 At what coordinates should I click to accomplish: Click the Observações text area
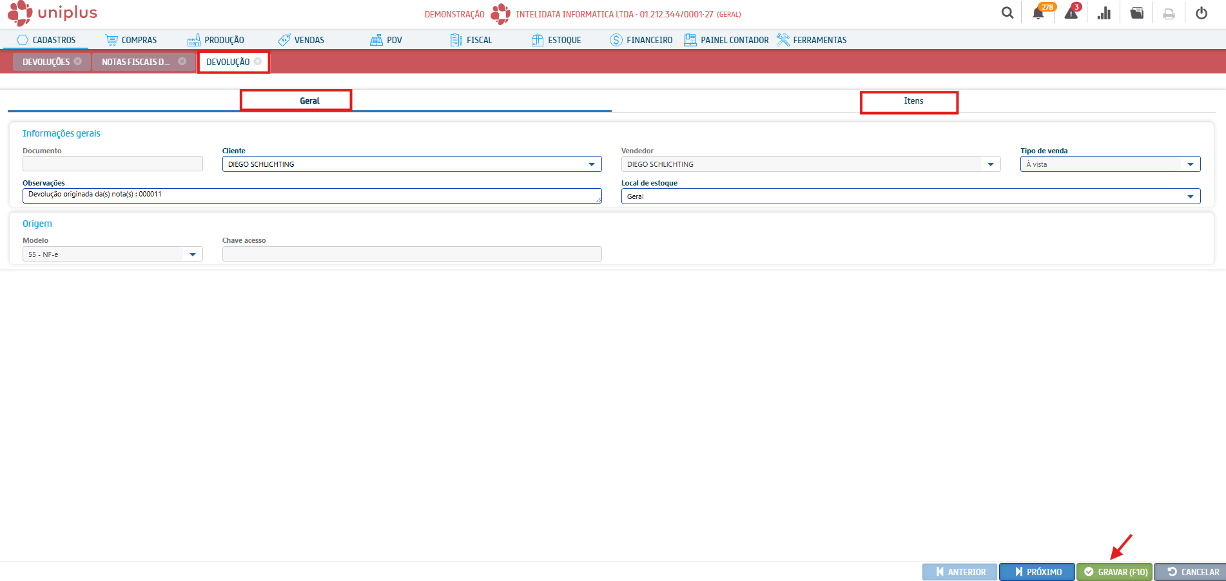point(312,196)
